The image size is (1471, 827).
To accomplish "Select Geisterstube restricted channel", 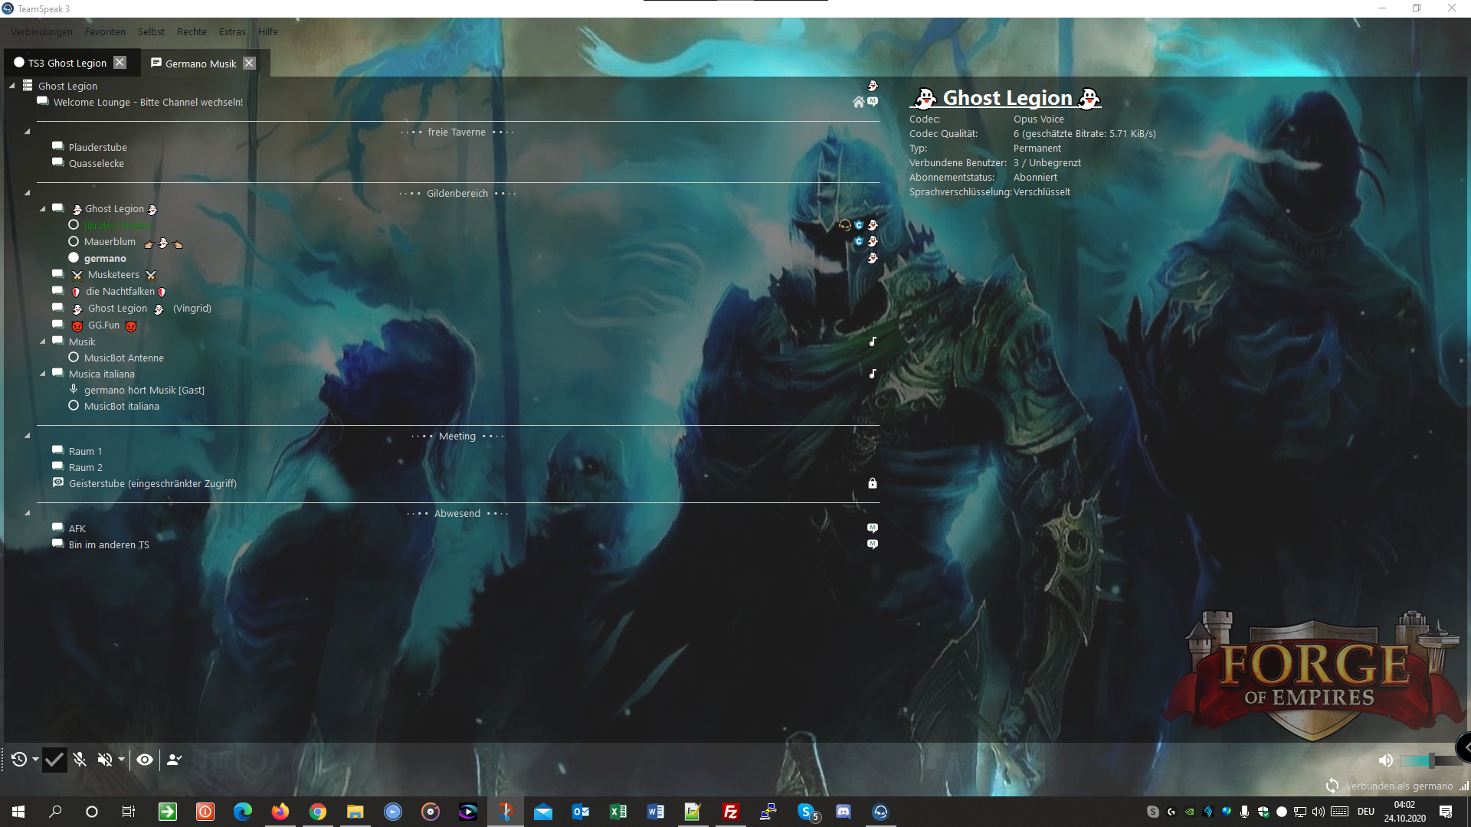I will pyautogui.click(x=152, y=483).
